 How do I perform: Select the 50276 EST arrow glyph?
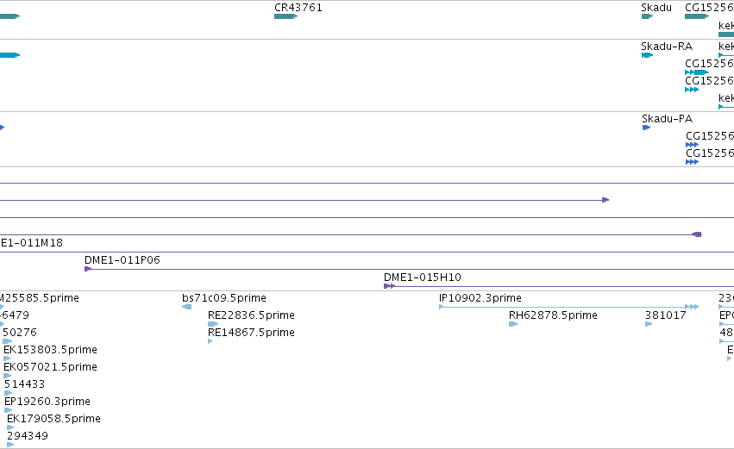click(7, 341)
